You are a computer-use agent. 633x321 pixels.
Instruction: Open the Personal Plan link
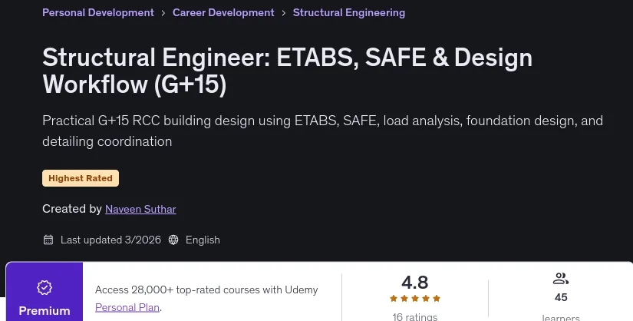click(x=127, y=308)
